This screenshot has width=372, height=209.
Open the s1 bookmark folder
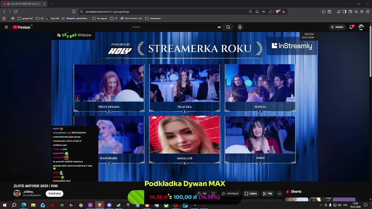pos(114,18)
